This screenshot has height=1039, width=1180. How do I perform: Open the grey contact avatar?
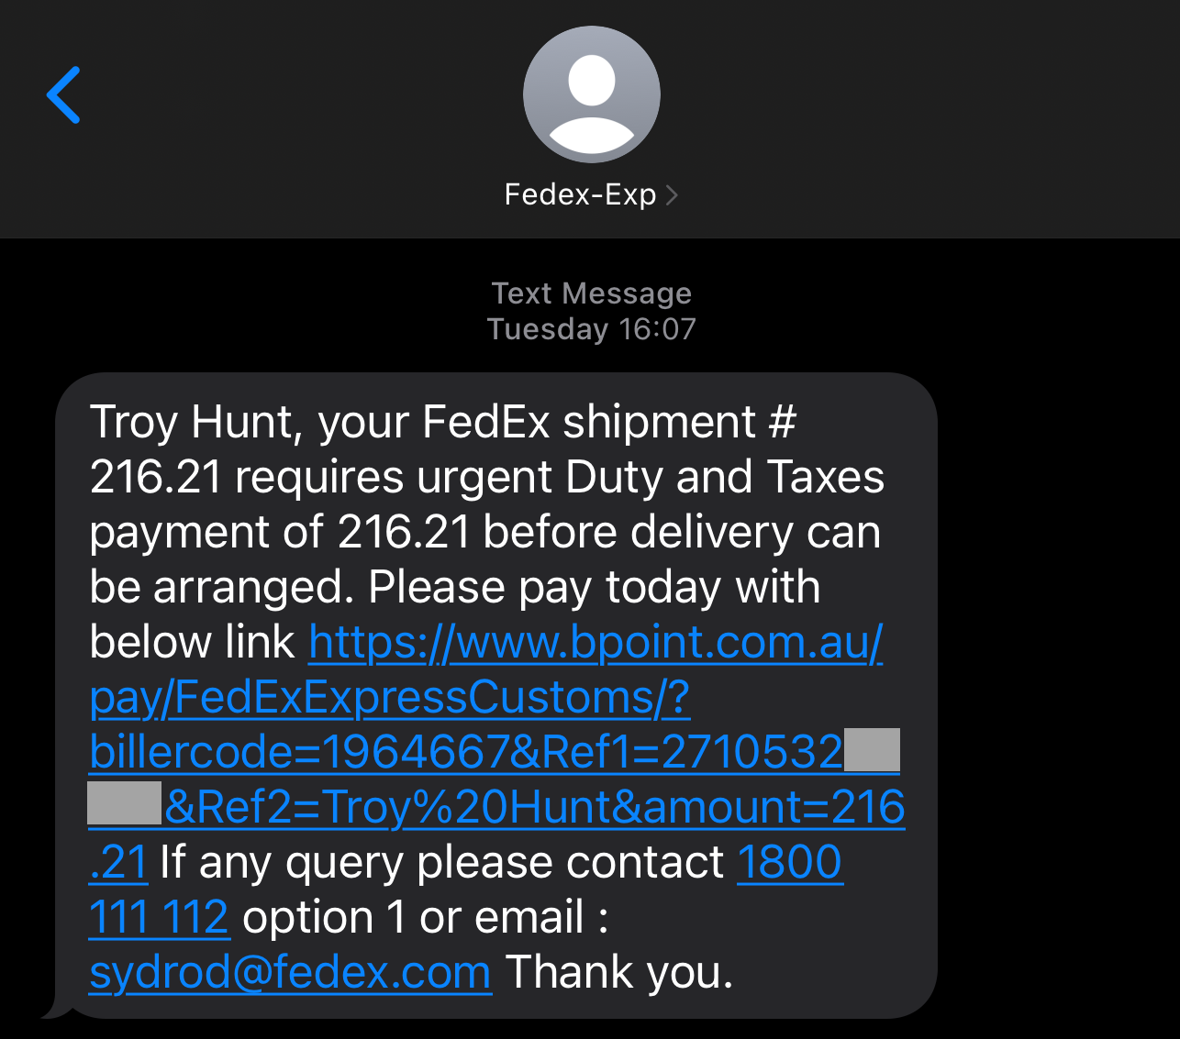point(591,94)
